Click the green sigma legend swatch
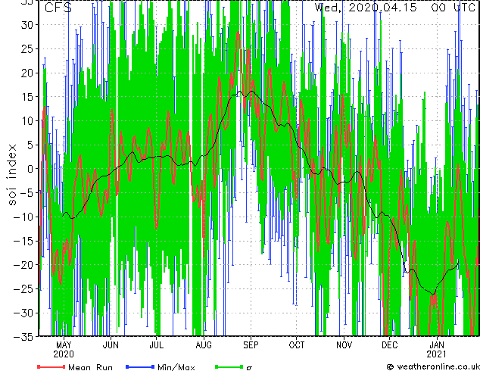Image resolution: width=480 pixels, height=371 pixels. tap(229, 366)
